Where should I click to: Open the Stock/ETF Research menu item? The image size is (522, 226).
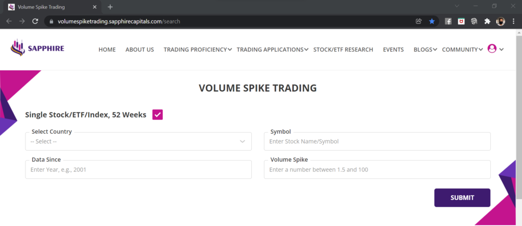click(343, 49)
